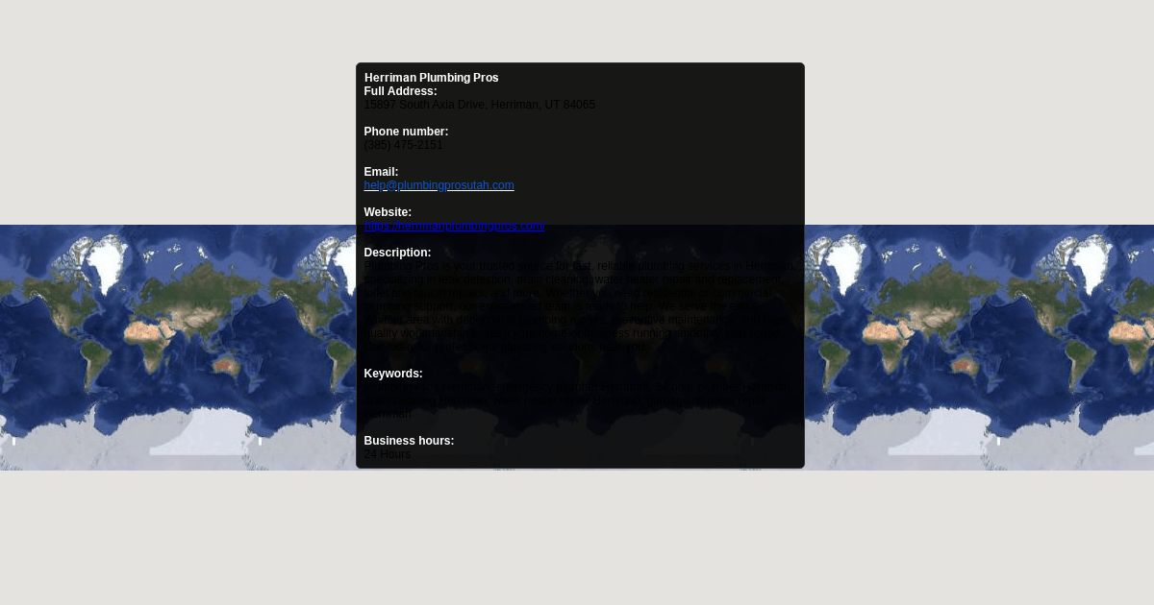Open the help@plumbingprosutah.com email link
The height and width of the screenshot is (605, 1154).
click(x=439, y=185)
